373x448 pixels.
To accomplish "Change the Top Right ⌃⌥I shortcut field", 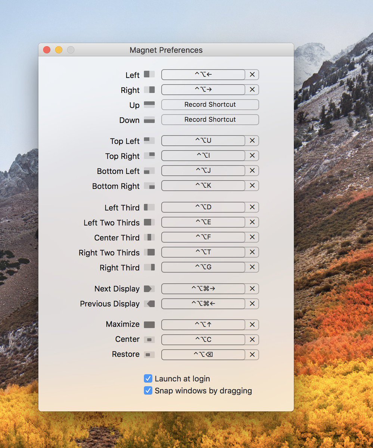I will pos(203,155).
